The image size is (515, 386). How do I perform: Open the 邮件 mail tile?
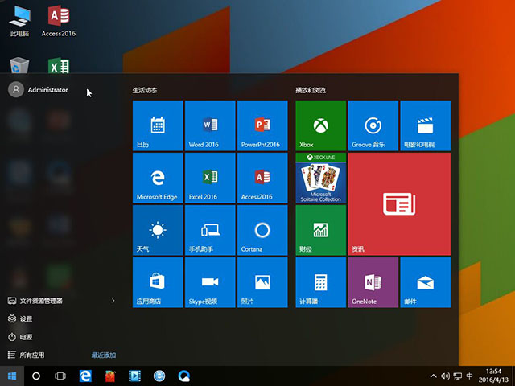(425, 282)
